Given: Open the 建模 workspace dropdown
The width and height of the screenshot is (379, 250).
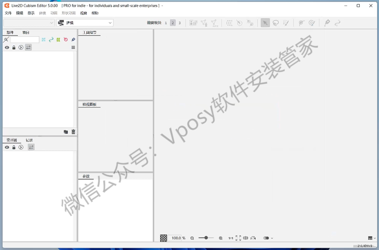Looking at the screenshot, I should coord(85,23).
